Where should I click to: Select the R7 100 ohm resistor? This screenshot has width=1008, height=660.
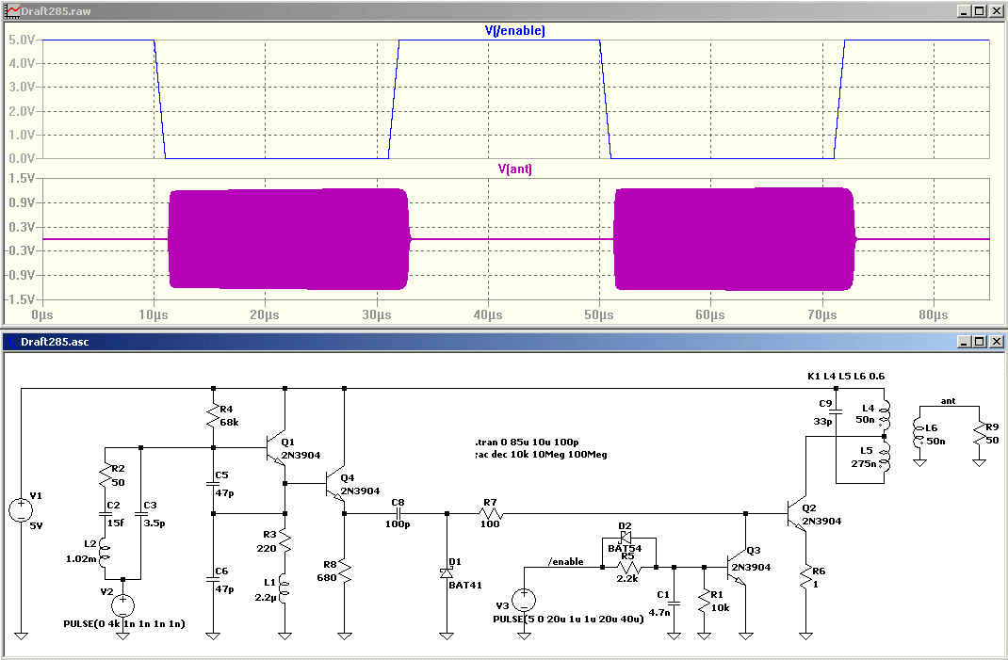tap(491, 513)
